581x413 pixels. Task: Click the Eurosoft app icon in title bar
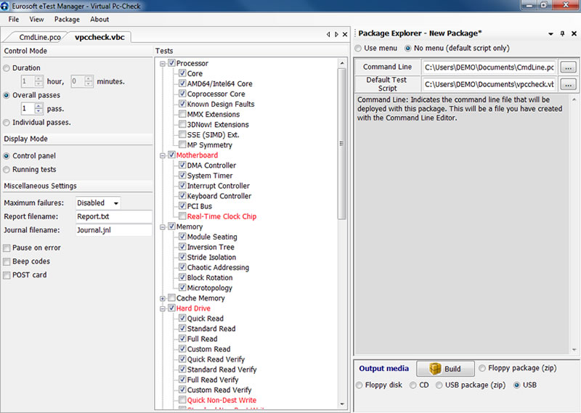click(4, 6)
